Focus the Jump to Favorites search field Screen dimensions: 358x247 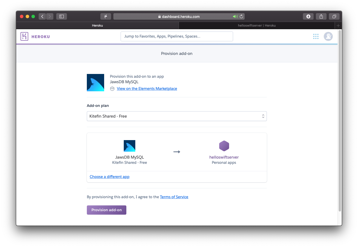point(177,36)
